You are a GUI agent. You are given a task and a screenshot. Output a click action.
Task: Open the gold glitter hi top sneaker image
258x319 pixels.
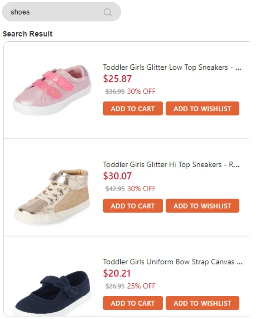point(52,196)
